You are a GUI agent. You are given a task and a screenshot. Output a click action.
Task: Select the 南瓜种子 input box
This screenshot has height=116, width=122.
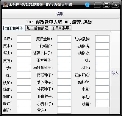(x=64, y=75)
